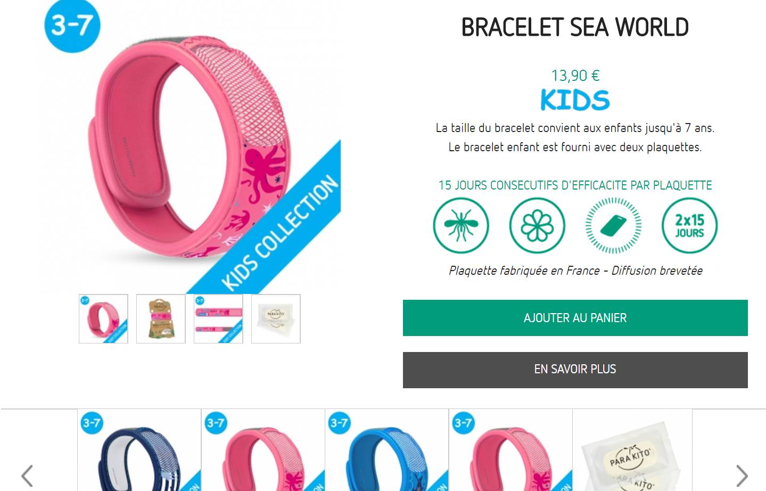
Task: Open the Parakito refill sachet product
Action: tap(632, 450)
